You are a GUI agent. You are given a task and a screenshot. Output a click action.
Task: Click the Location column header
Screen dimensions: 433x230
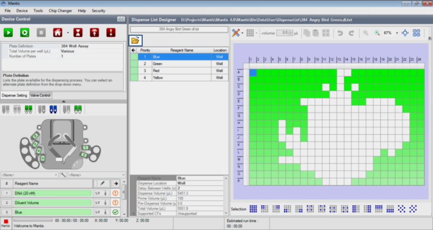pos(220,50)
